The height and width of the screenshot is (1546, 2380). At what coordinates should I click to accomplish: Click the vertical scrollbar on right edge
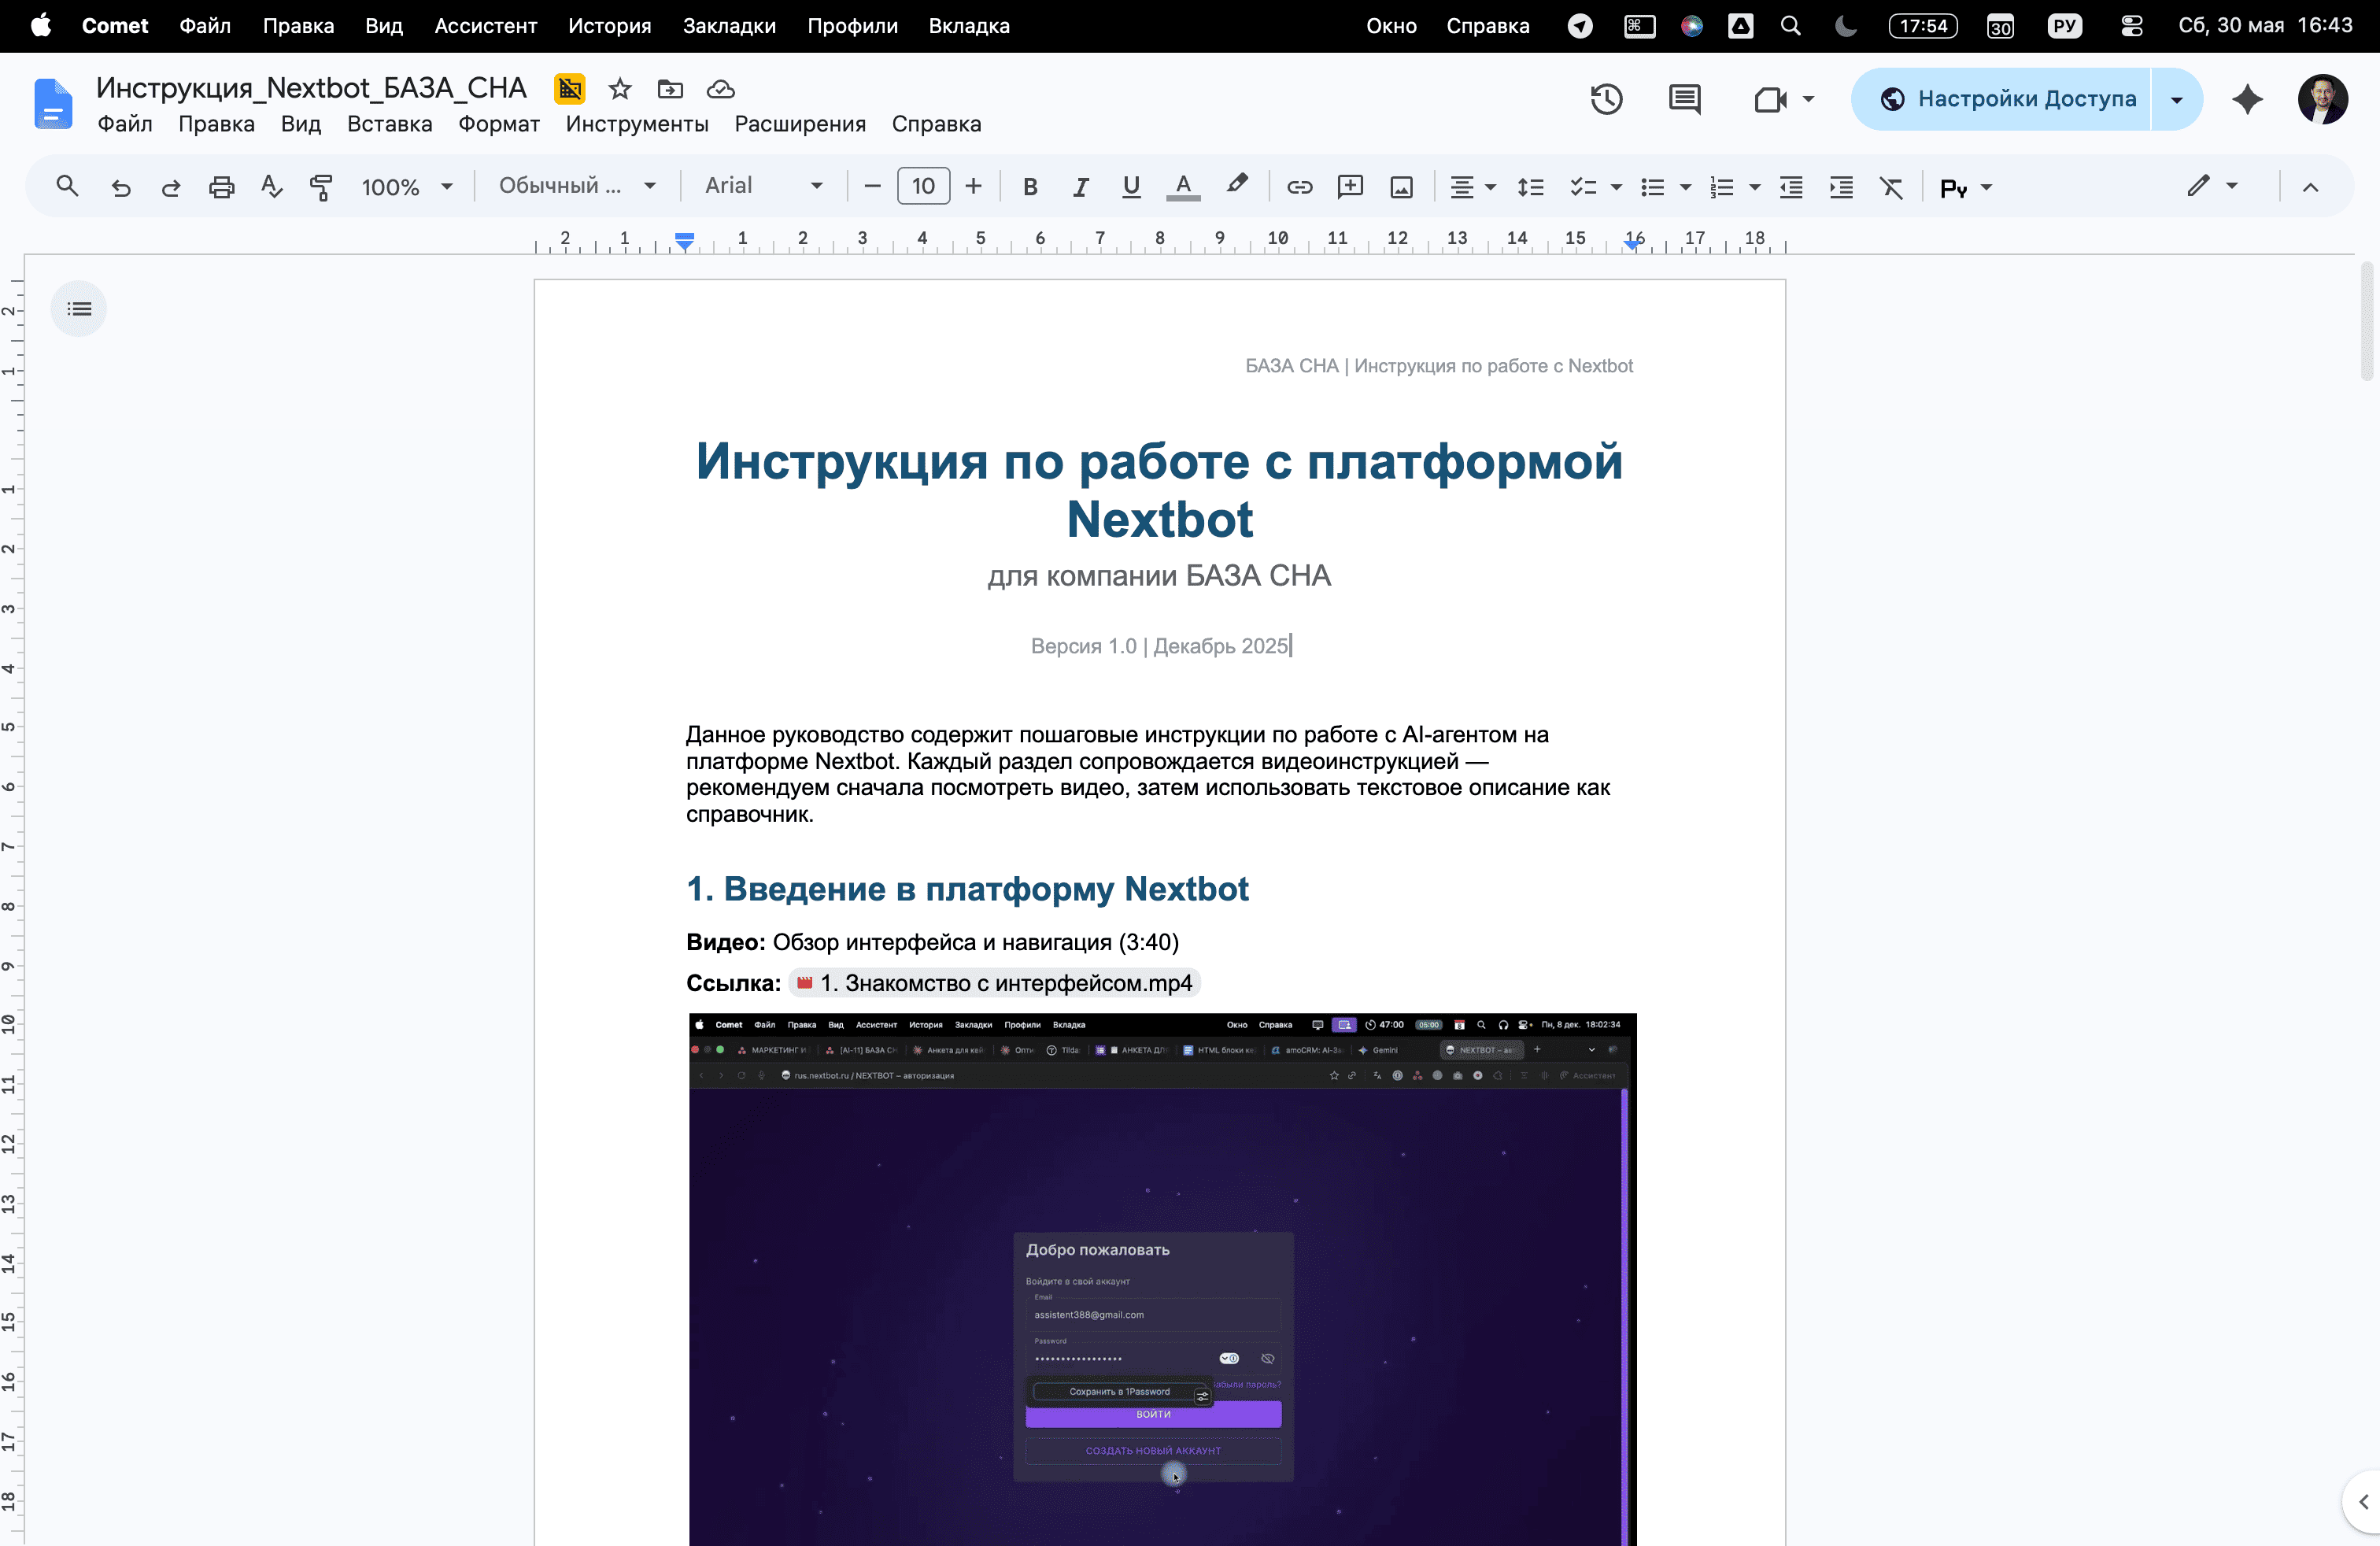pyautogui.click(x=2367, y=320)
